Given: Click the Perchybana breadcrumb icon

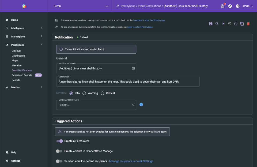Looking at the screenshot, I should tap(118, 6).
